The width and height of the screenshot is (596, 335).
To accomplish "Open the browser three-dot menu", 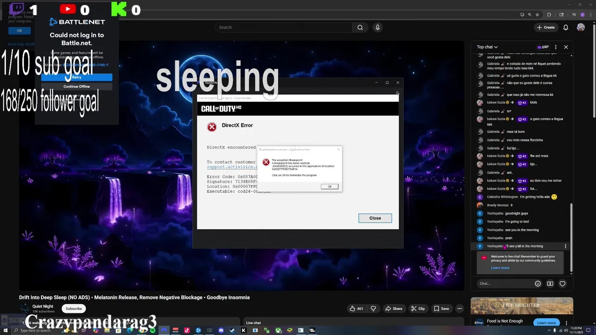I will pos(591,14).
